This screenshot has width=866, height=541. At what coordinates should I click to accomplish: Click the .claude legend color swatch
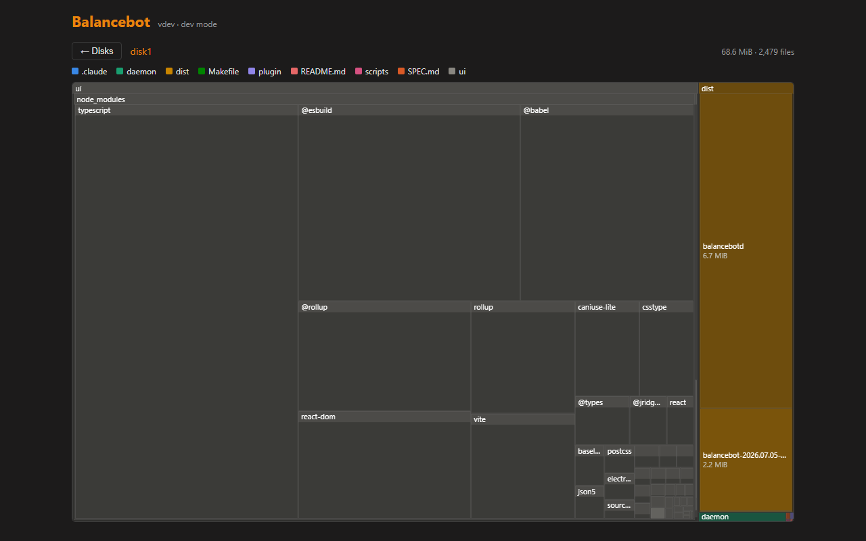75,71
